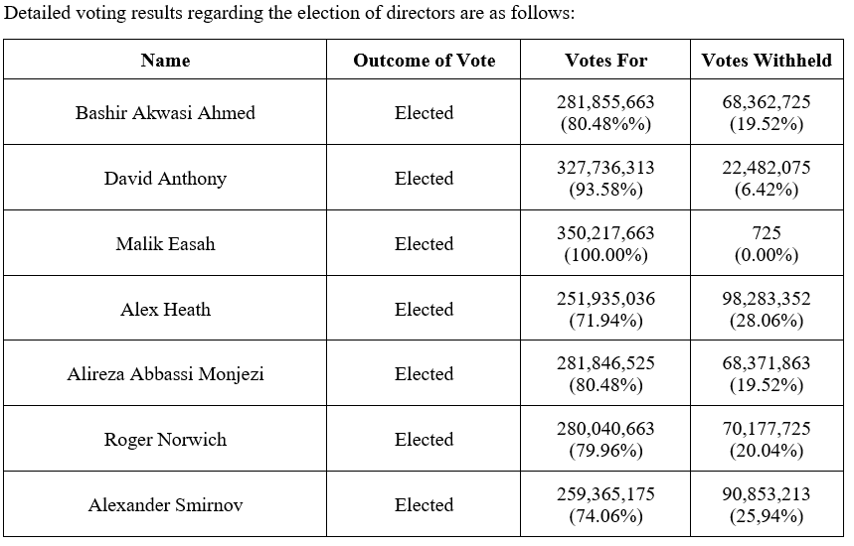Click the intro sentence above the table
The height and width of the screenshot is (546, 854).
290,16
